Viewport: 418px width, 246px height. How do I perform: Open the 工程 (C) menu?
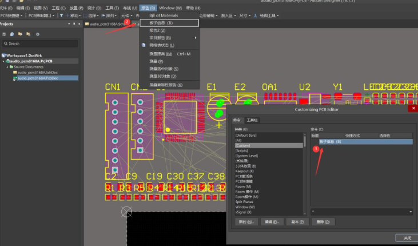point(58,8)
